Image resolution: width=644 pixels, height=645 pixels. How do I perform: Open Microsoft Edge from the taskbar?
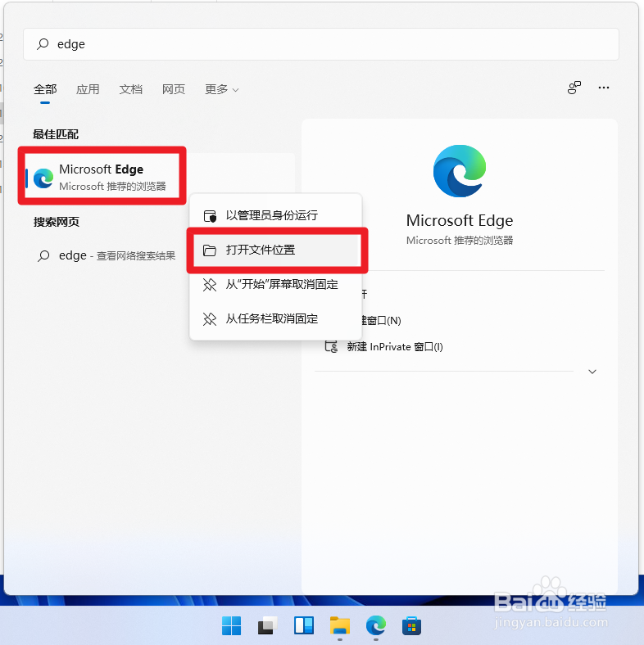pos(376,625)
